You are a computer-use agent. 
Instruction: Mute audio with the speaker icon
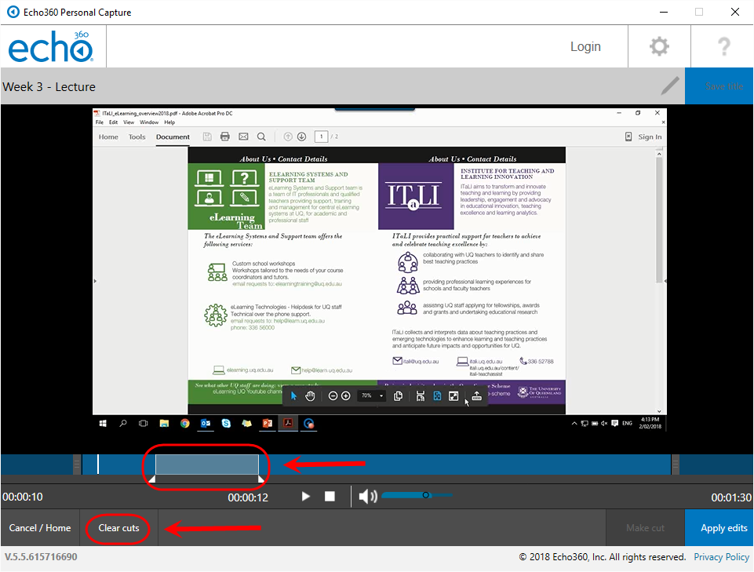[367, 497]
